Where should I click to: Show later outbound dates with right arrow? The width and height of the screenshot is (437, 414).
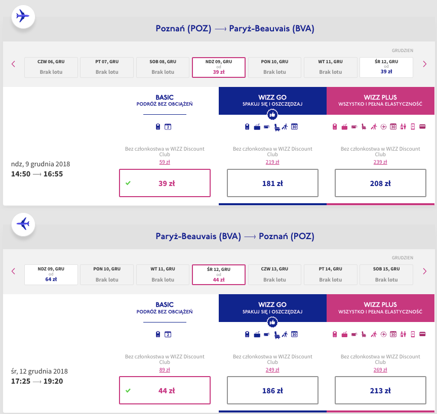click(425, 64)
